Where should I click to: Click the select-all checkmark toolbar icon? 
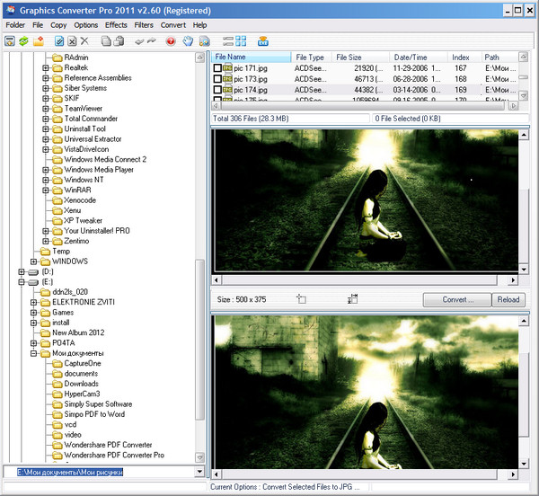[59, 41]
